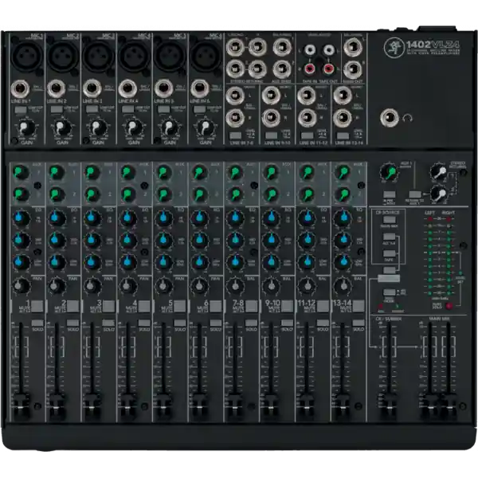478x478 pixels.
Task: Click the lower STEREO RETURNS knob
Action: pos(439,194)
